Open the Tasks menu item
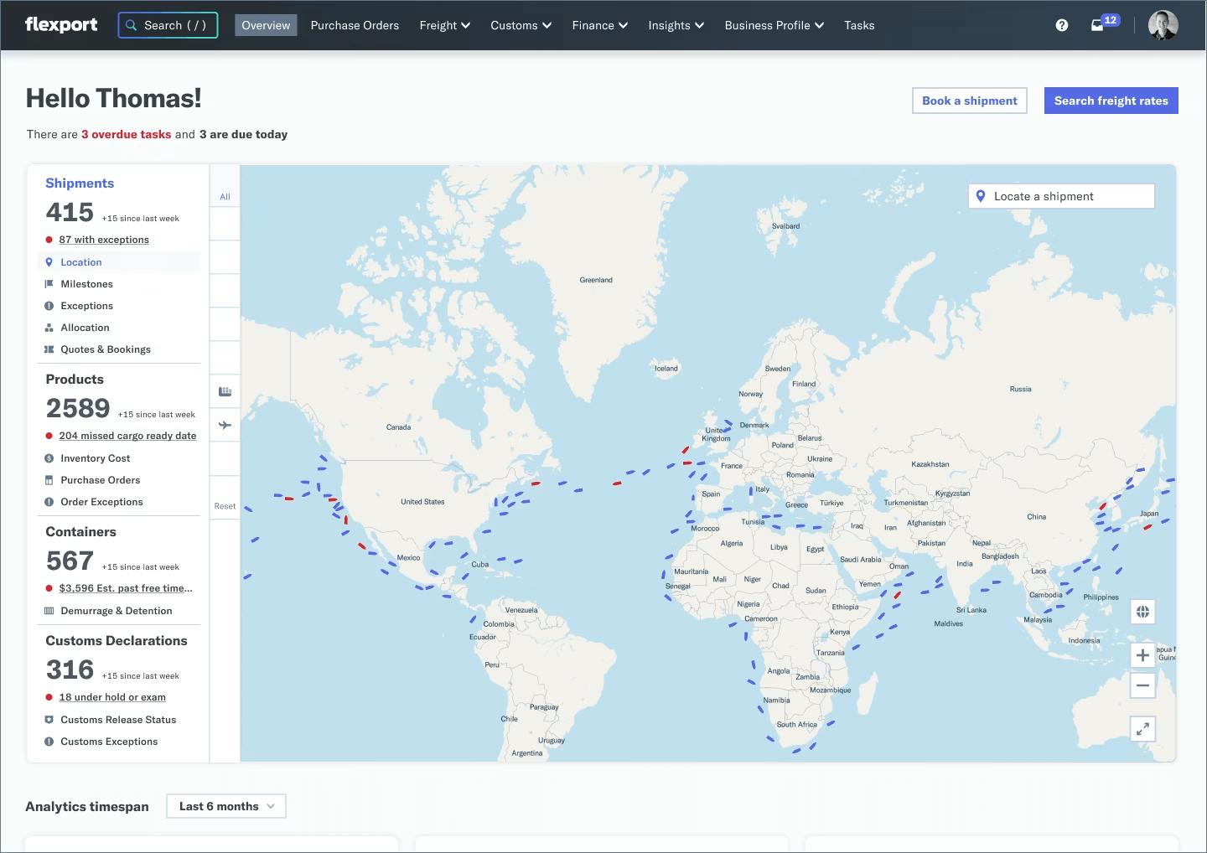This screenshot has height=853, width=1207. [859, 25]
